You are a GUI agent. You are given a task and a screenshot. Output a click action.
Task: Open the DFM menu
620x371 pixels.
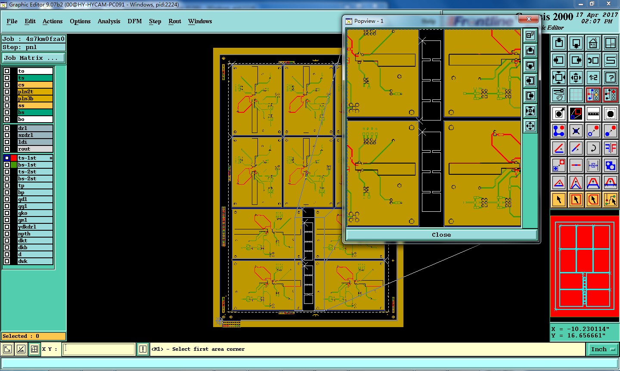coord(134,21)
